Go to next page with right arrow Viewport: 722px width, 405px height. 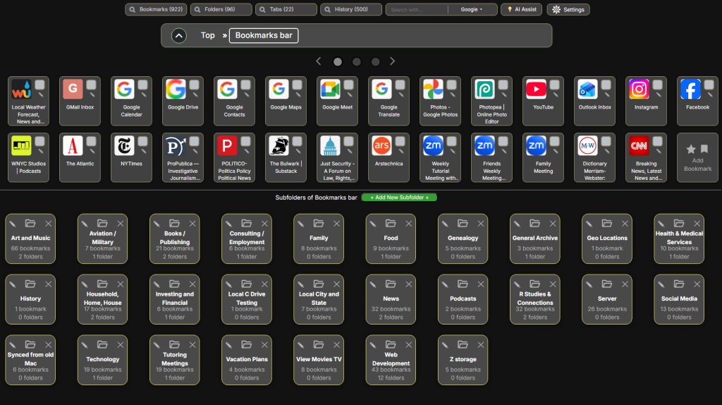coord(393,61)
